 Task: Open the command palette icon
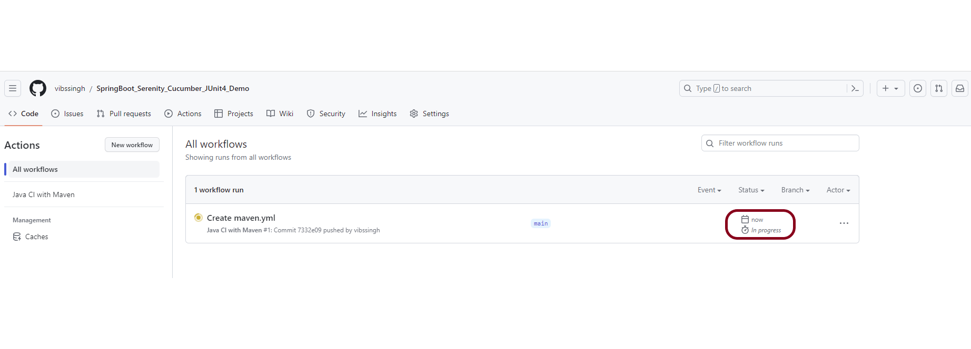(855, 88)
